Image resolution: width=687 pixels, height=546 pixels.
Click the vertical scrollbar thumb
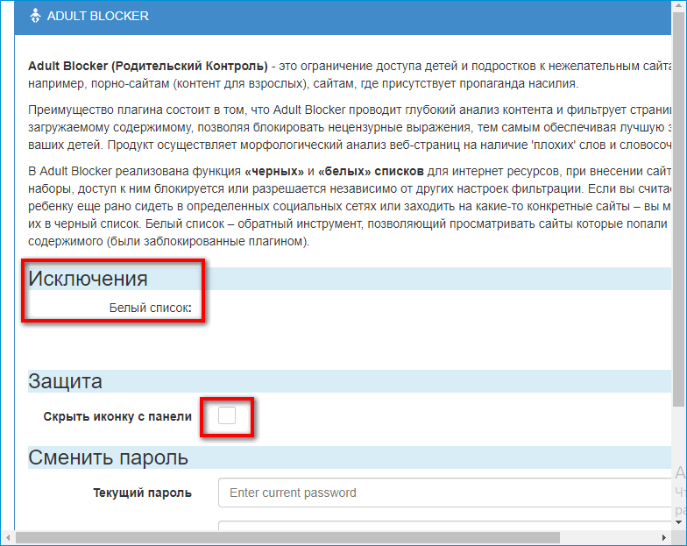pyautogui.click(x=678, y=209)
